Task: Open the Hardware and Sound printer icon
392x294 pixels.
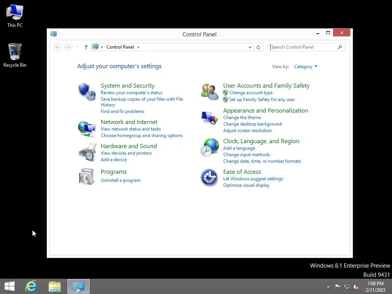Action: pyautogui.click(x=87, y=152)
